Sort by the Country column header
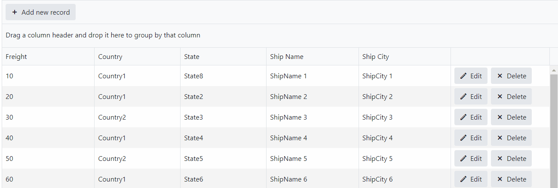This screenshot has height=188, width=558. [x=110, y=57]
